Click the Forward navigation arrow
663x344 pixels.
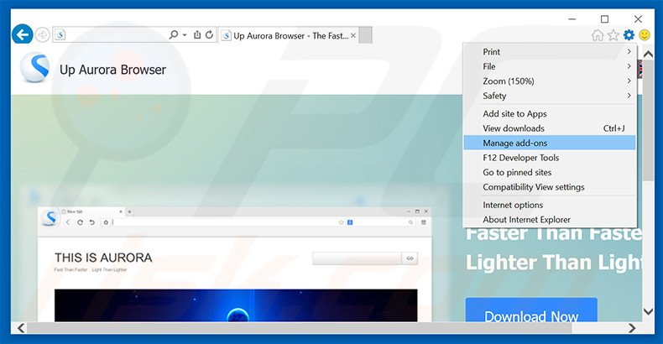[42, 34]
